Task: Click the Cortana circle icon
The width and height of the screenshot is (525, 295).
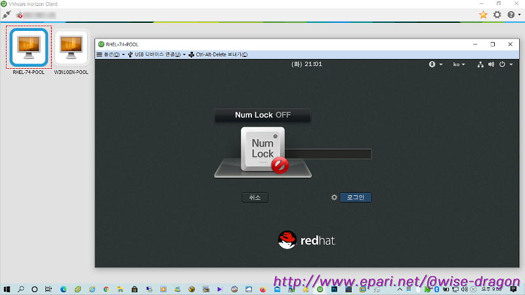Action: (35, 289)
